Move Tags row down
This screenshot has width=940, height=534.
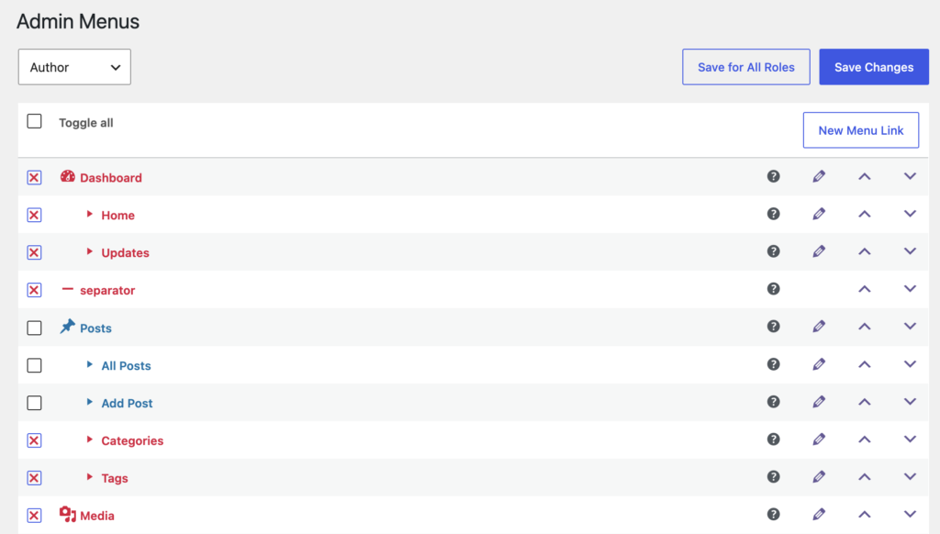coord(910,476)
